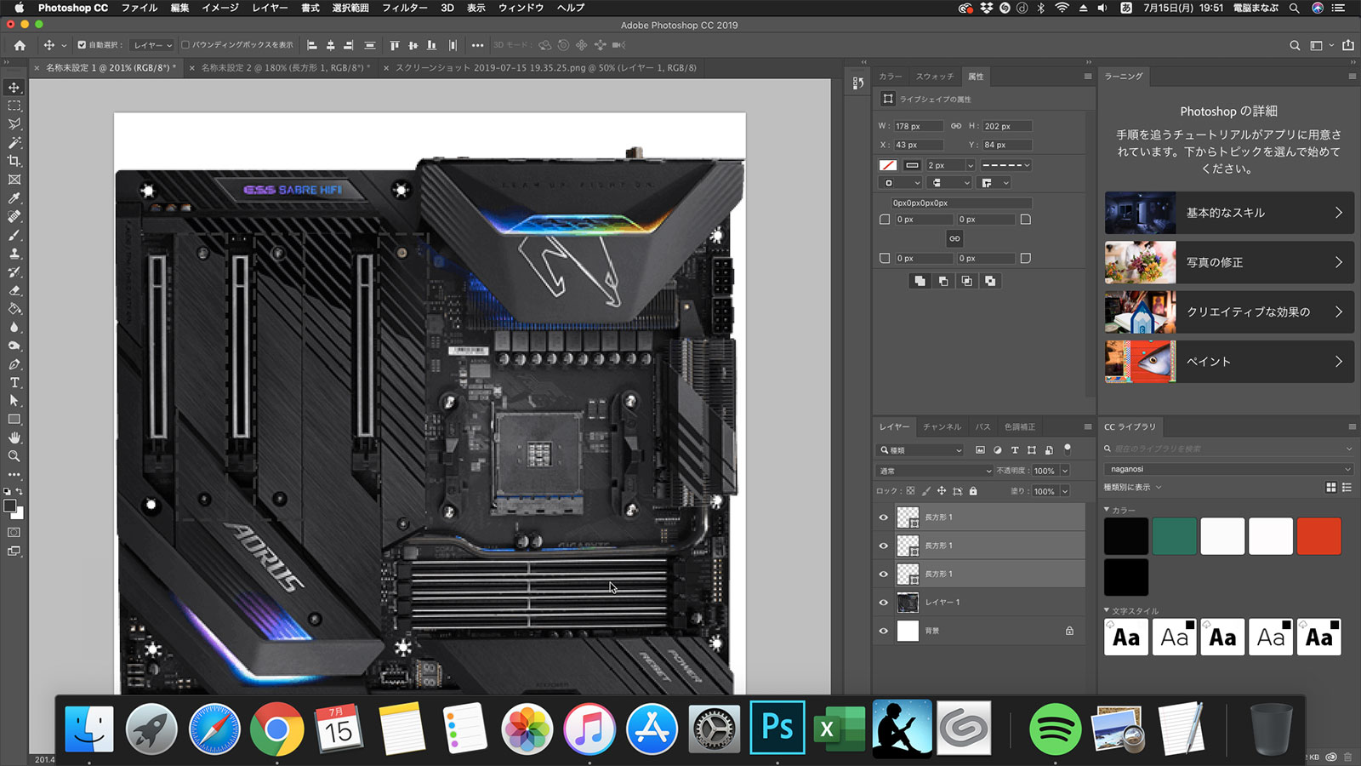This screenshot has width=1361, height=766.
Task: Open the 不透明度 100% dropdown arrow
Action: (1065, 471)
